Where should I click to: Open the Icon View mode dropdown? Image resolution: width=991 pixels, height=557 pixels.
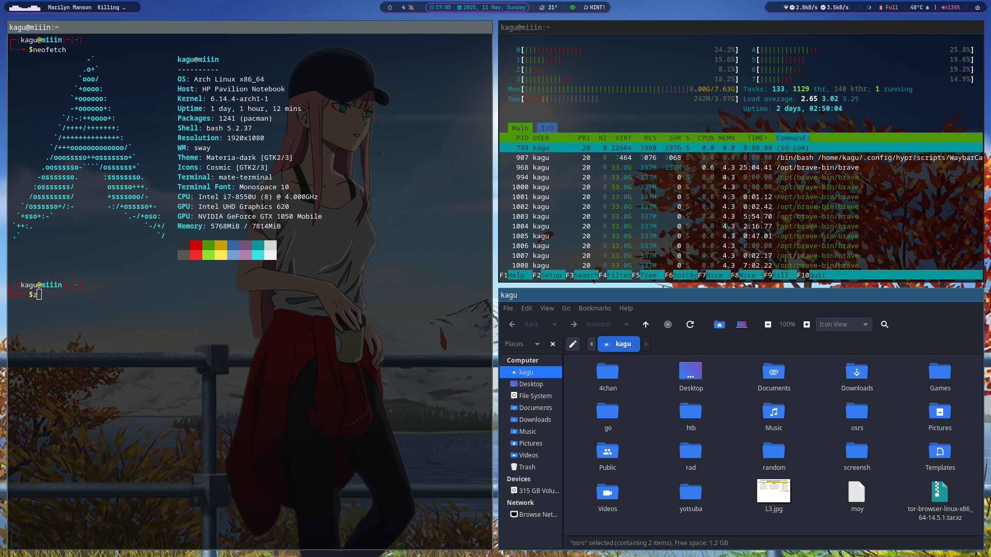(x=844, y=324)
